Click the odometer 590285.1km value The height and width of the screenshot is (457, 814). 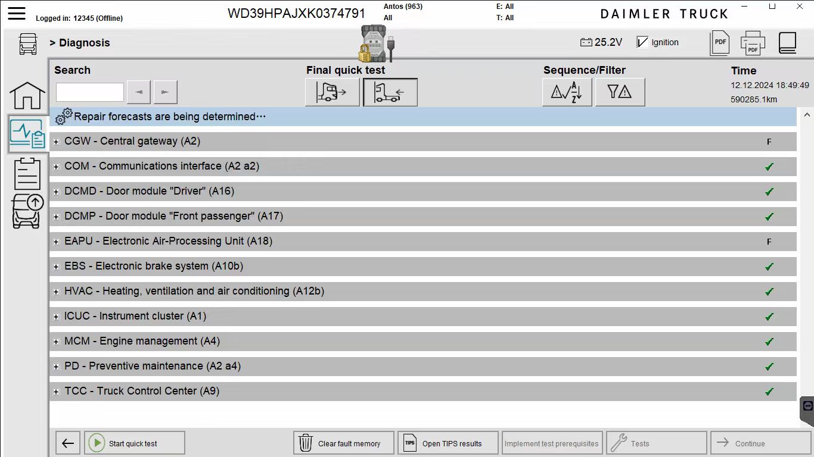(754, 99)
